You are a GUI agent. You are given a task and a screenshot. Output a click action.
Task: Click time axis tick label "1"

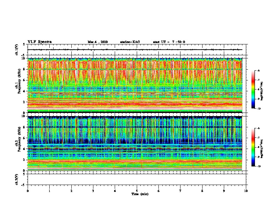click(x=49, y=191)
